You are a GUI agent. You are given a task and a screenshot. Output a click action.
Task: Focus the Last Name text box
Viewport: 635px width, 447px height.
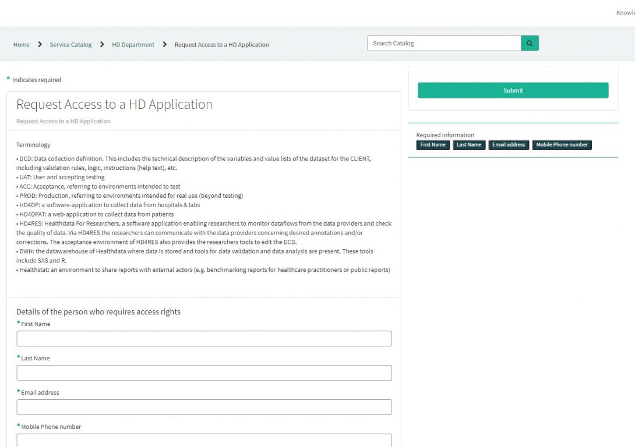[x=204, y=373]
